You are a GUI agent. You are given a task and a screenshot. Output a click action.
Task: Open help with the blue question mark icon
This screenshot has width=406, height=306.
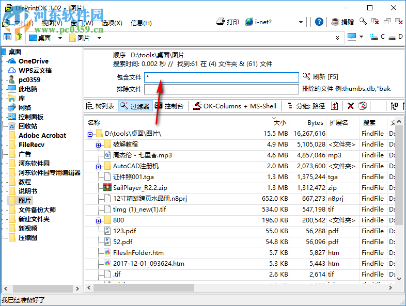coord(319,22)
